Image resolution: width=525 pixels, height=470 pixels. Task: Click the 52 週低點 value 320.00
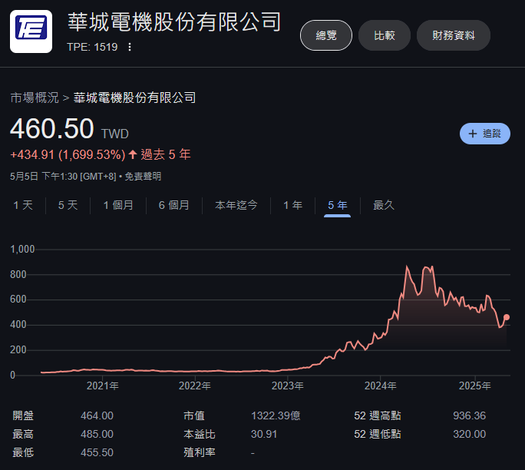click(x=470, y=434)
